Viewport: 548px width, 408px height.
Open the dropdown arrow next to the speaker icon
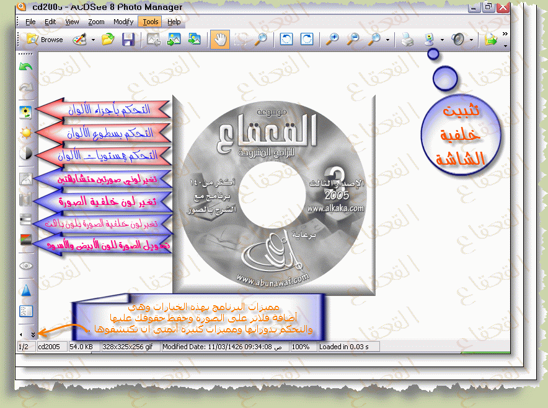click(472, 40)
